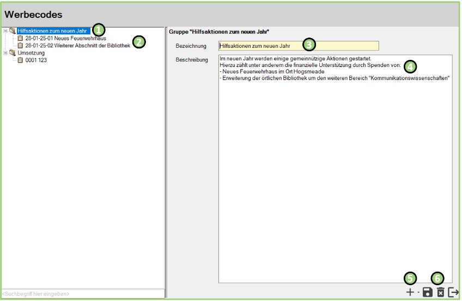Click folder icon beside Umsetzung group
The width and height of the screenshot is (462, 301).
point(13,53)
